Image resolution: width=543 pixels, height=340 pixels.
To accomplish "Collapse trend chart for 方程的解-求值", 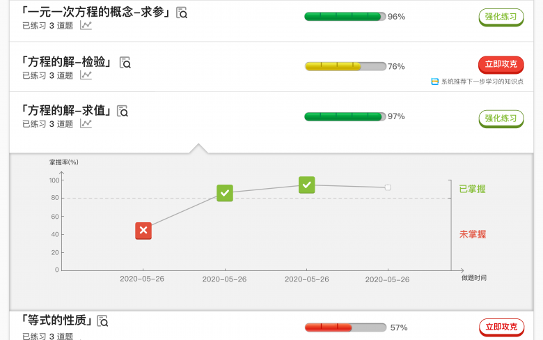I will pos(86,124).
